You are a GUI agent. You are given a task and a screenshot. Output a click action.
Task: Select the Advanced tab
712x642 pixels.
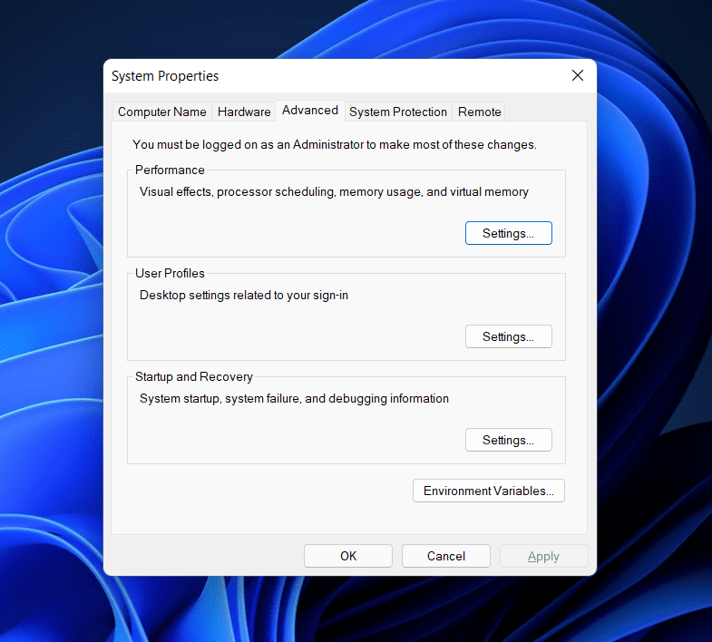[x=309, y=110]
